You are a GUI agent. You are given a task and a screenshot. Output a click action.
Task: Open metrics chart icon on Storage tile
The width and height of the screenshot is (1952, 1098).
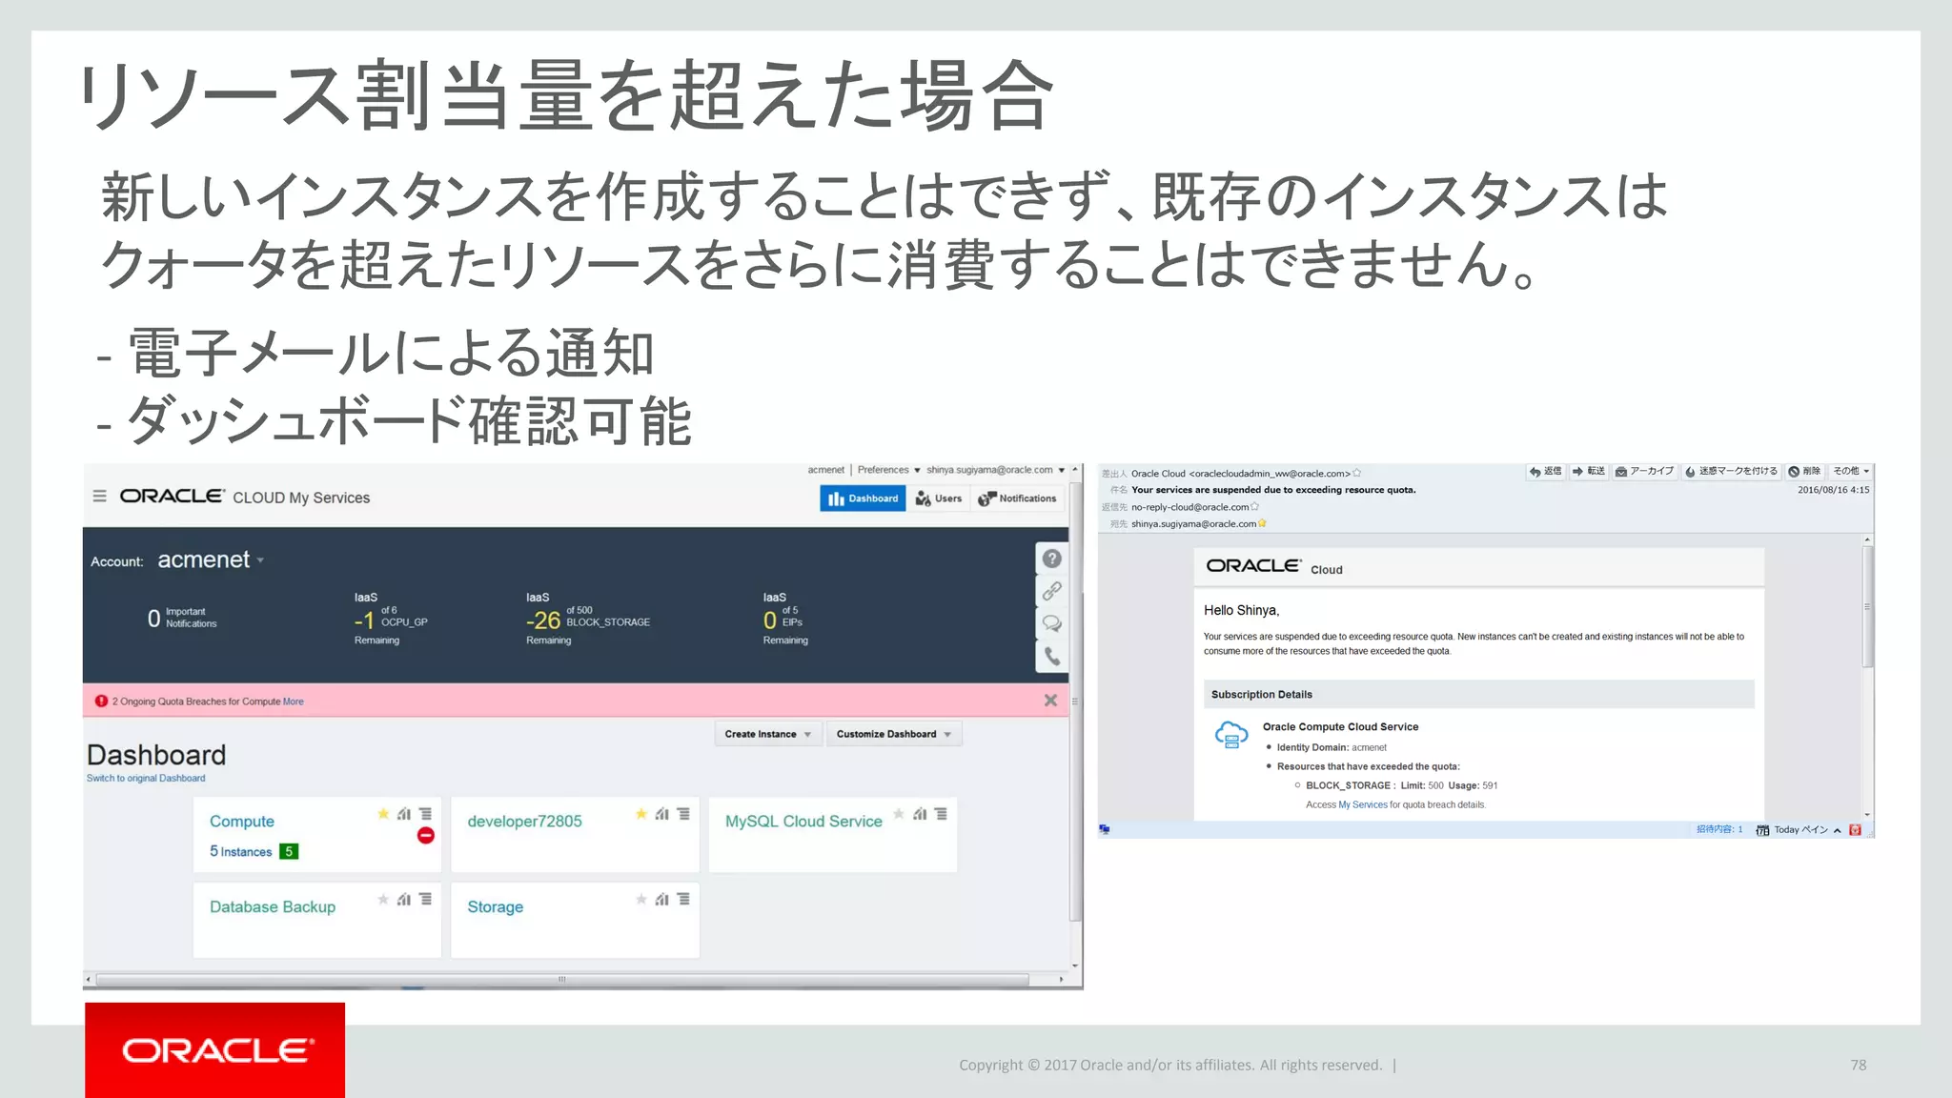(662, 899)
